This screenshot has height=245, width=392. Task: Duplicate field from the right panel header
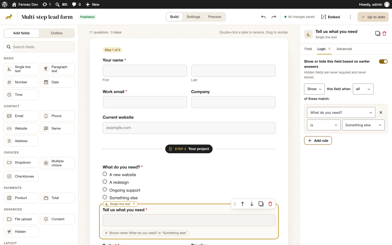click(378, 33)
